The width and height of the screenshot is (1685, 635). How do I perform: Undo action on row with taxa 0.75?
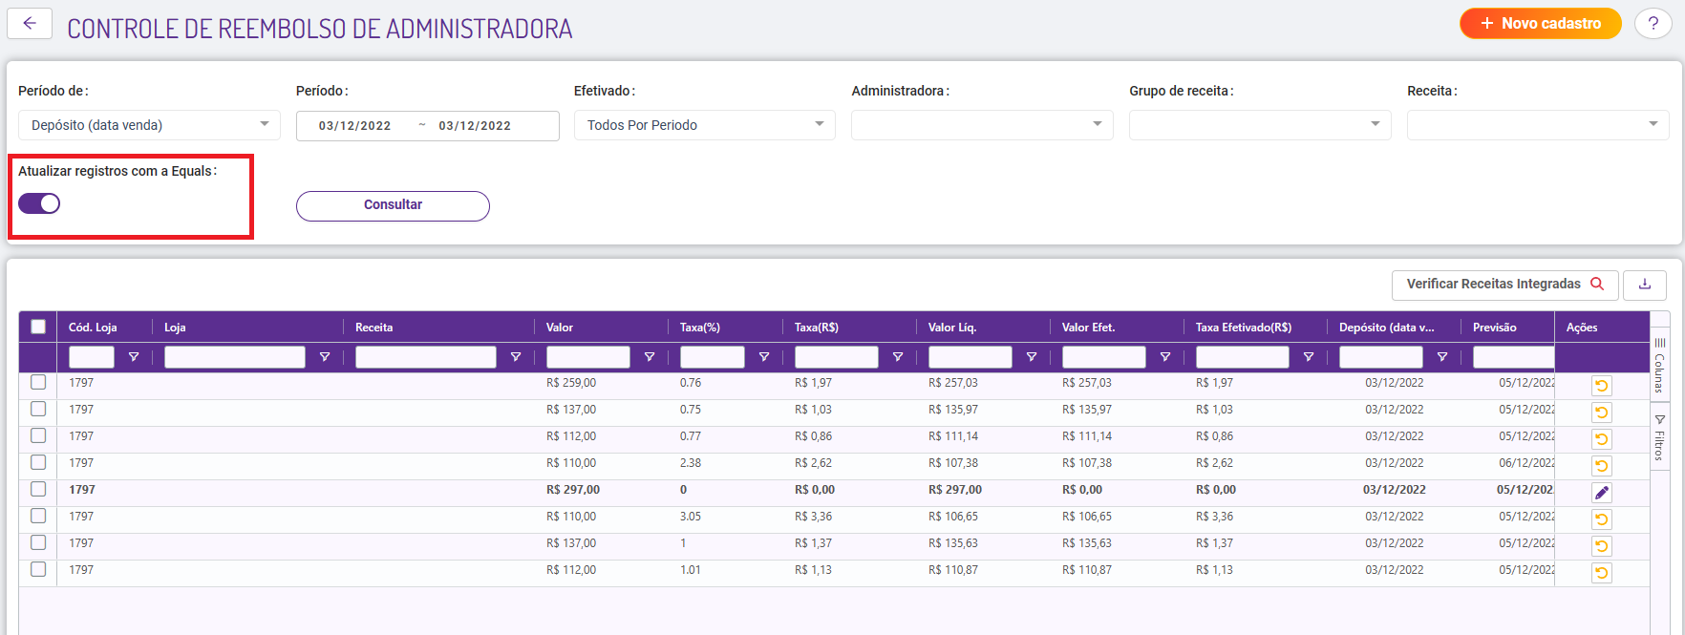1602,413
